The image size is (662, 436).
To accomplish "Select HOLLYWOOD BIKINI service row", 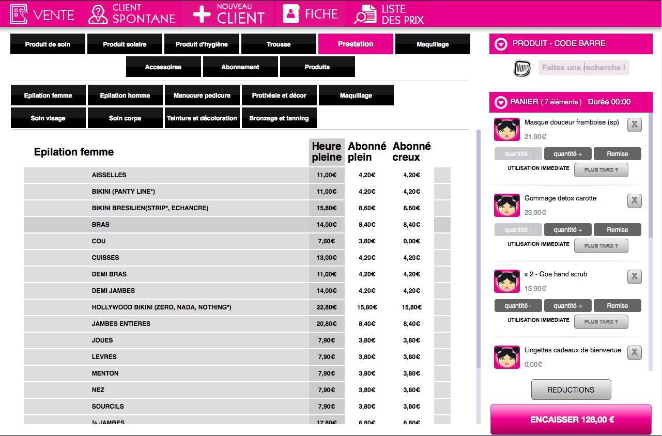I will 237,307.
